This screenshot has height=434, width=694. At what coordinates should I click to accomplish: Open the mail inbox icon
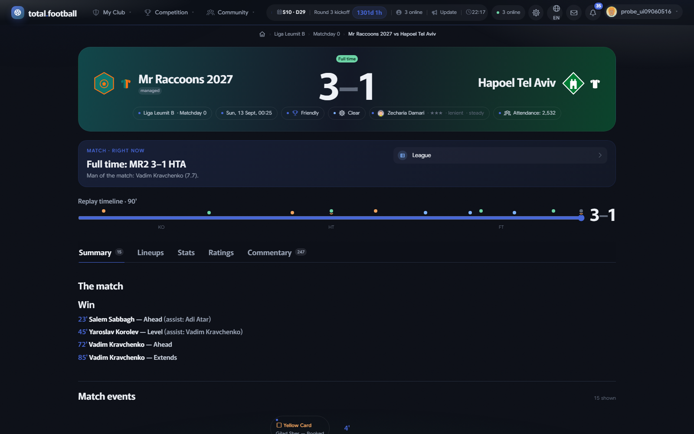tap(574, 13)
